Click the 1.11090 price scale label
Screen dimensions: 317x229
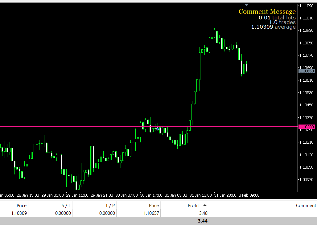tap(307, 6)
